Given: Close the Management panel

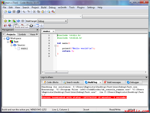Looking at the screenshot, I should click(37, 30).
